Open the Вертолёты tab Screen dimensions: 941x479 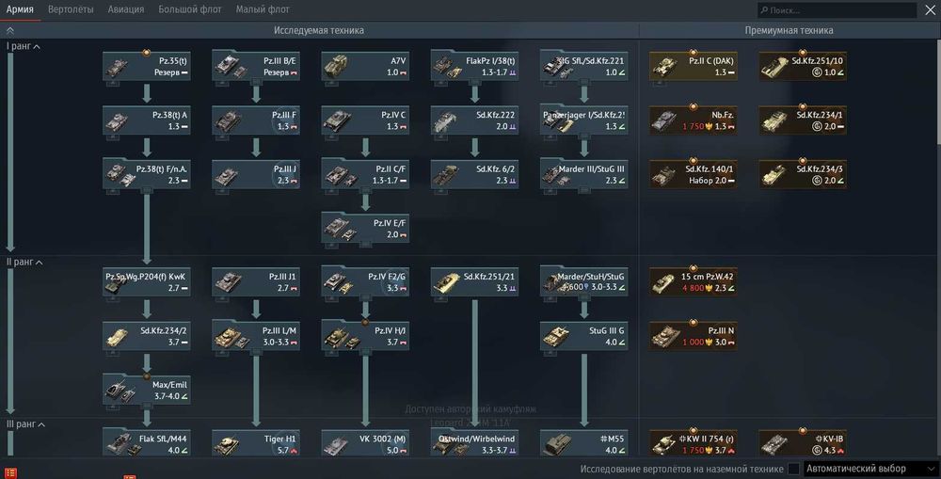tap(71, 9)
